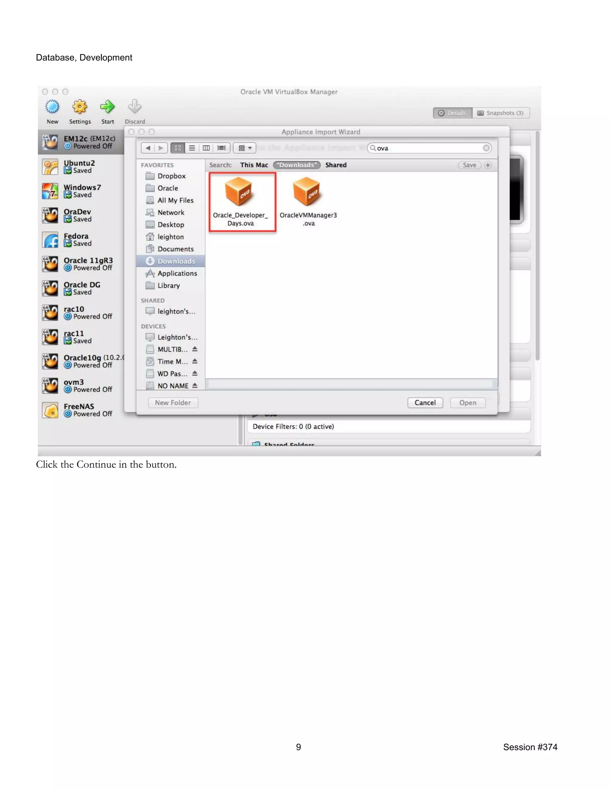Select the rac11 virtual machine

pos(81,337)
